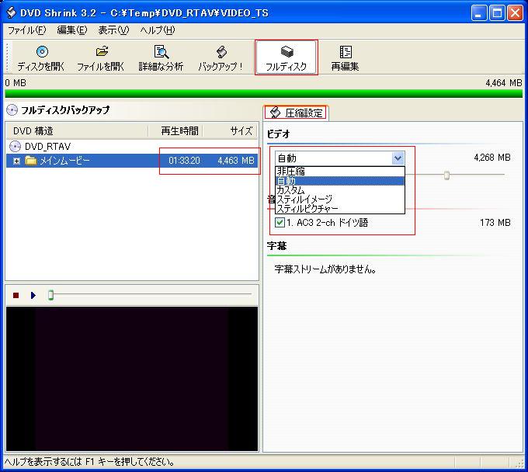Screen dimensions: 528x472
Task: Click the video compression ratio slider handle
Action: pyautogui.click(x=446, y=175)
